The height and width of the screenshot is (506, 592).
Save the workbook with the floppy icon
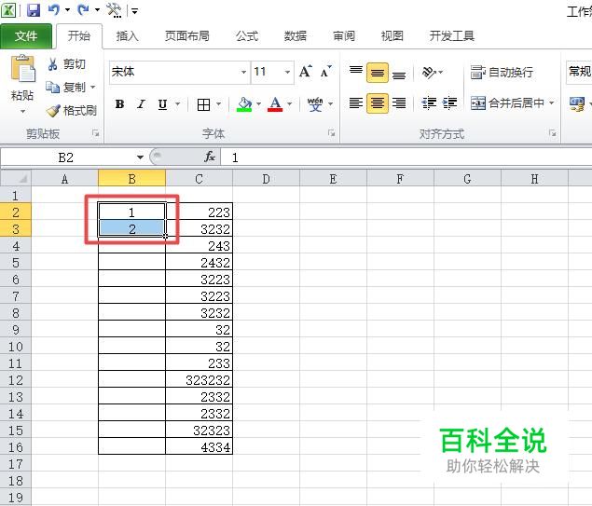tap(34, 10)
